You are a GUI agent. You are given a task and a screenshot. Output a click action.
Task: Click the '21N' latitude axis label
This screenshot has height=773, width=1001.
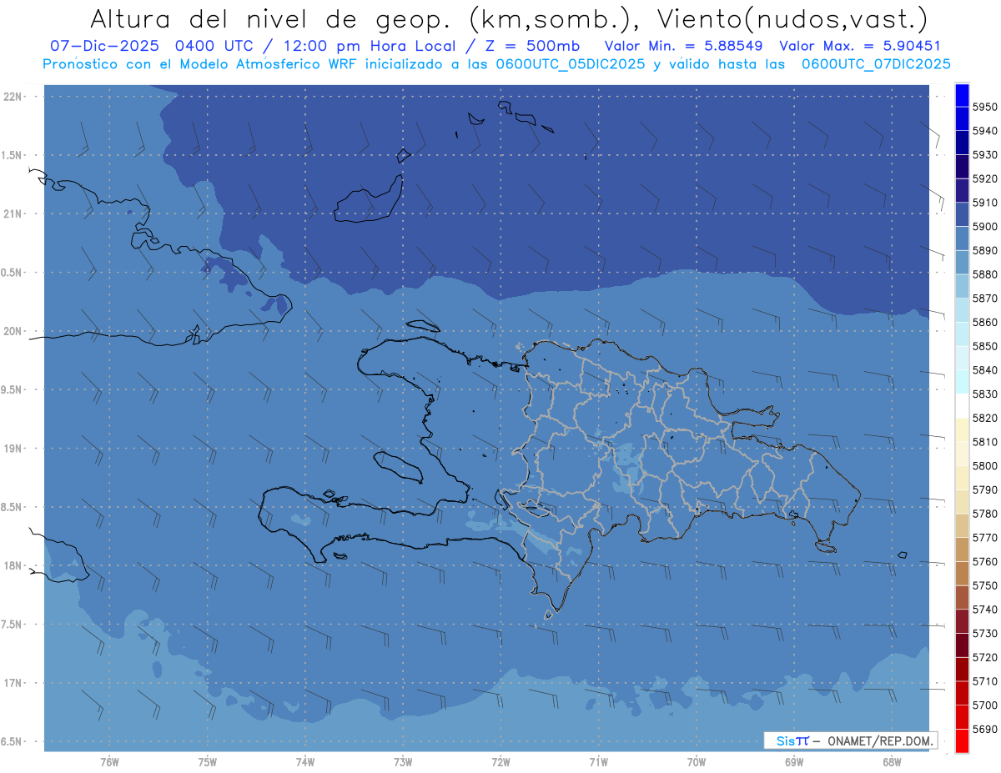coord(13,213)
